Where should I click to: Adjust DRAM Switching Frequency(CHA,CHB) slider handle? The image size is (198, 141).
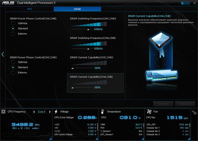point(88,49)
